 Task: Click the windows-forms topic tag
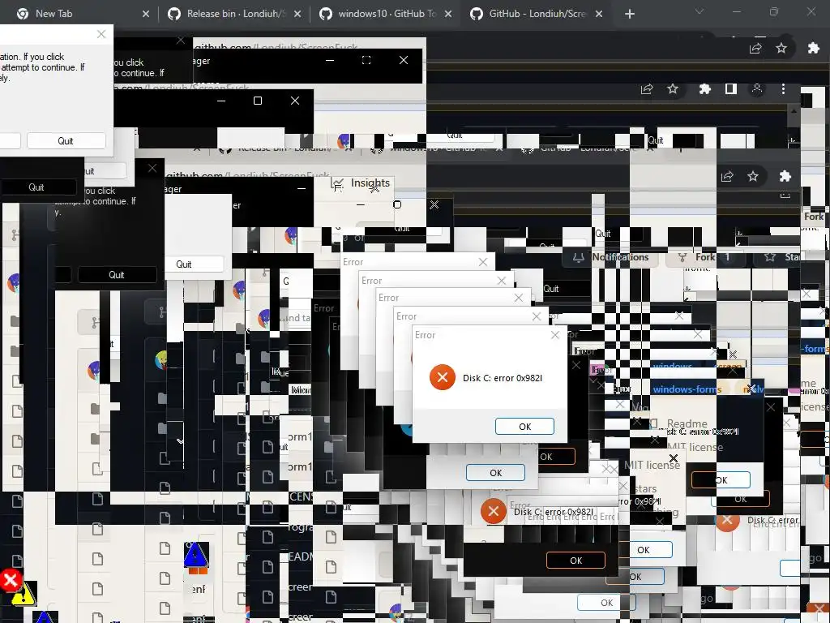[687, 389]
